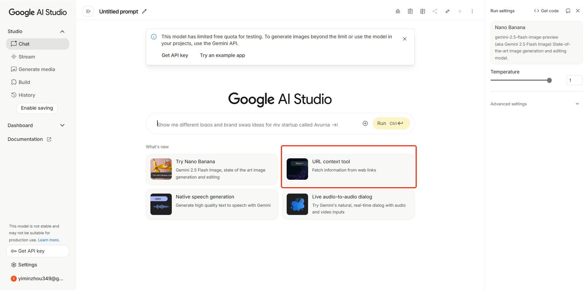Expand the Dashboard section
Screen dimensions: 588x290
click(x=62, y=125)
